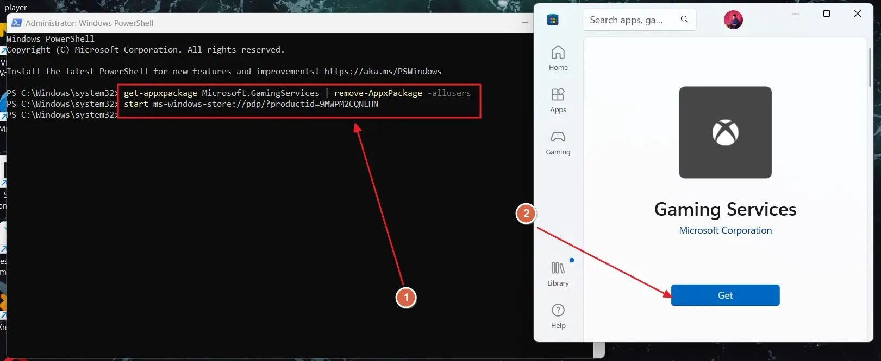Click the empty PS C:\Windows\system32> prompt in PowerShell
Viewport: 881px width, 361px height.
point(63,115)
